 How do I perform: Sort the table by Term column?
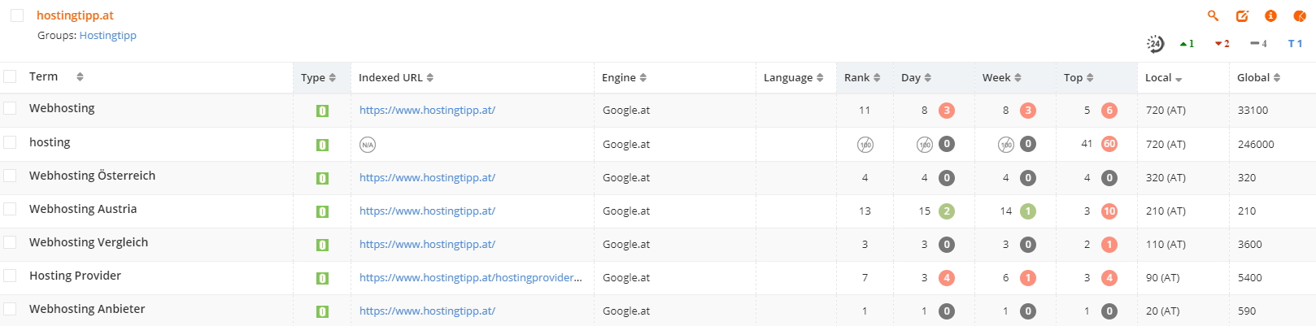tap(56, 76)
